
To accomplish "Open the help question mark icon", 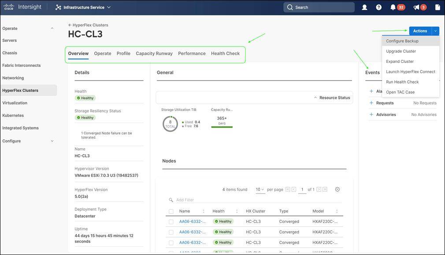I will [x=378, y=7].
